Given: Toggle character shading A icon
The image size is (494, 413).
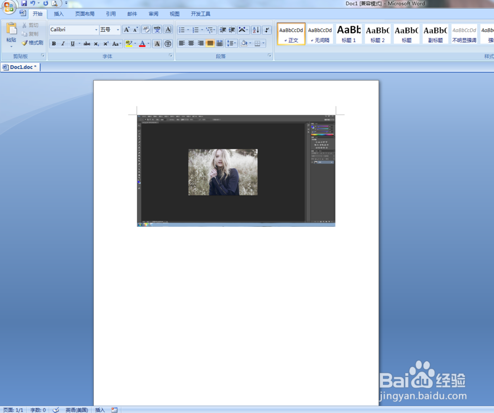Looking at the screenshot, I should point(157,43).
